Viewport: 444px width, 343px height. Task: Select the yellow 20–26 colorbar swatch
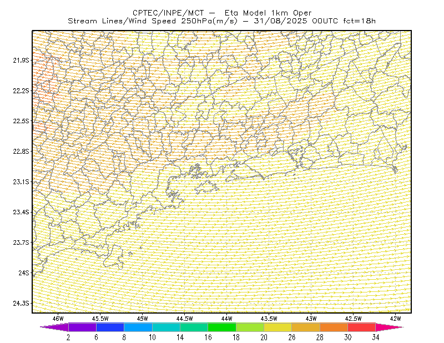coord(277,327)
